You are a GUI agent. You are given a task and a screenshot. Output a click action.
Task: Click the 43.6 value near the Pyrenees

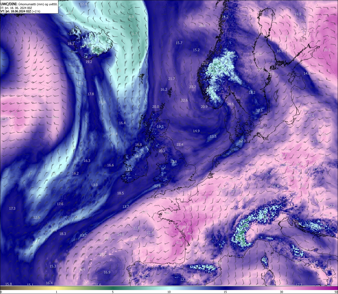[179, 243]
